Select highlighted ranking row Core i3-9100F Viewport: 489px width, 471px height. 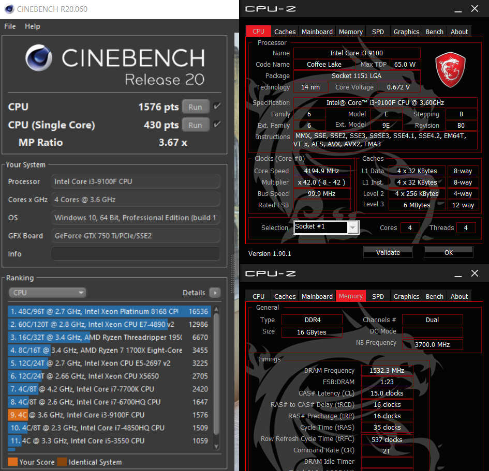[109, 415]
